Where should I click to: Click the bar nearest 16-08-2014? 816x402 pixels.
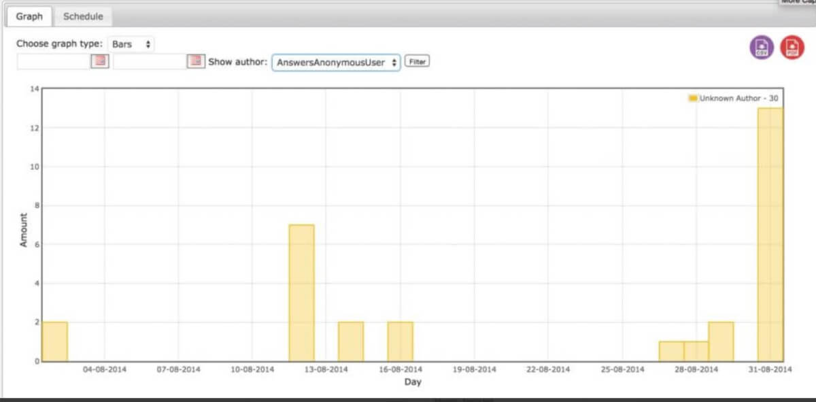coord(400,341)
